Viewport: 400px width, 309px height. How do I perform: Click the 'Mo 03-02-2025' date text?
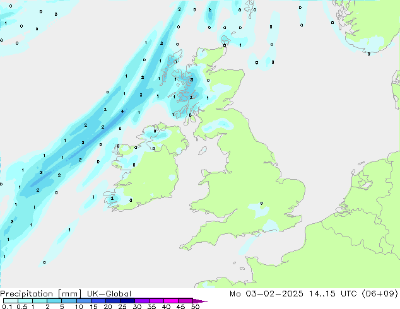[x=267, y=294]
